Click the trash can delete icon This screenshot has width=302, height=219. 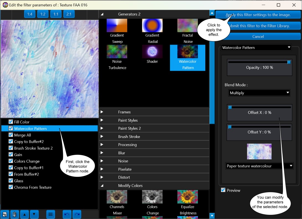point(14,214)
